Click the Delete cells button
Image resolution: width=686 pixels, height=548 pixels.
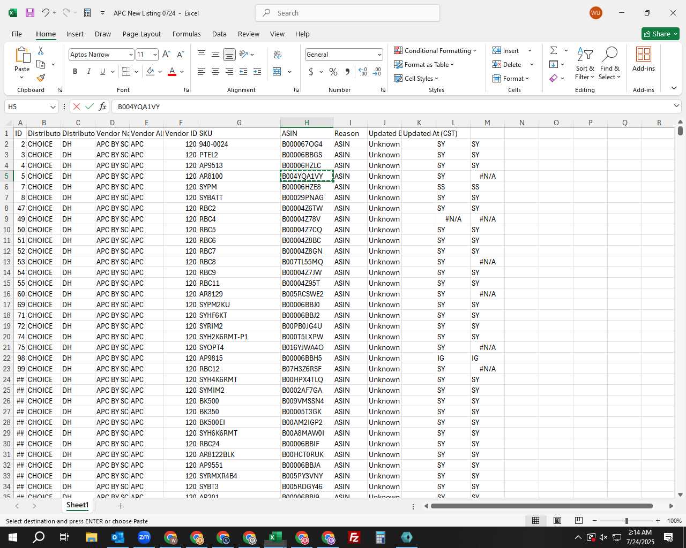pos(507,64)
